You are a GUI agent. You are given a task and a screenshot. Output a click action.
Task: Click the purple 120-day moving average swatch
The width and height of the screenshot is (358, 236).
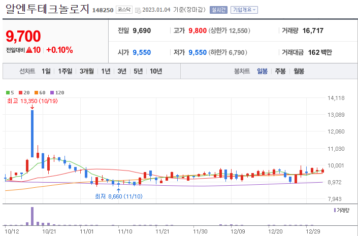(x=52, y=93)
